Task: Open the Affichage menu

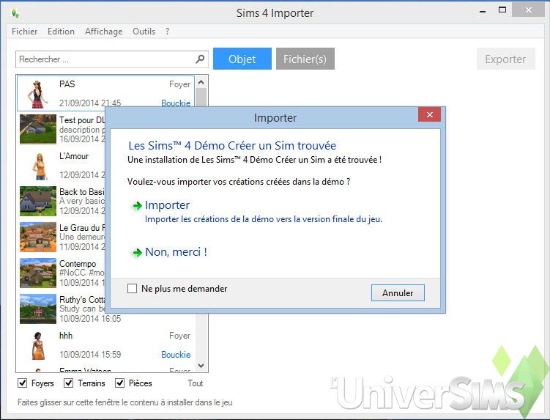Action: (103, 32)
